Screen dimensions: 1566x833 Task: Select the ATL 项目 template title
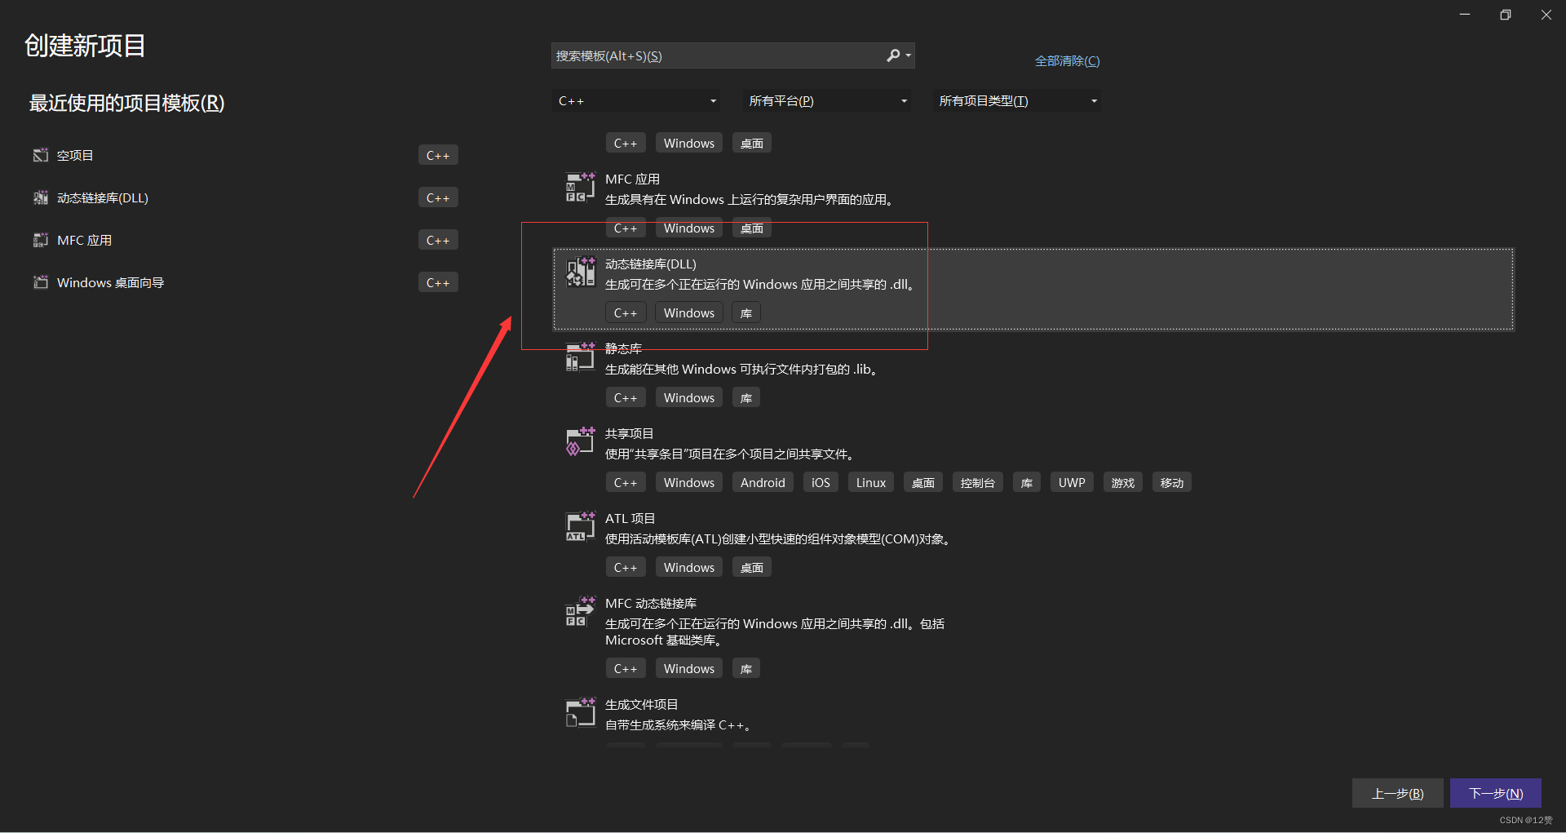point(630,519)
